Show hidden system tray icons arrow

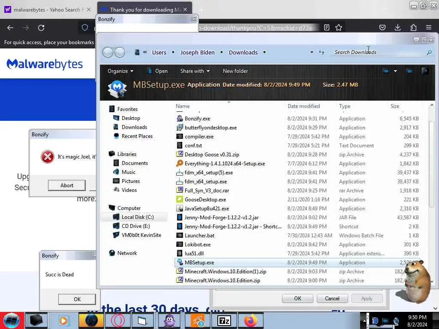tap(364, 321)
